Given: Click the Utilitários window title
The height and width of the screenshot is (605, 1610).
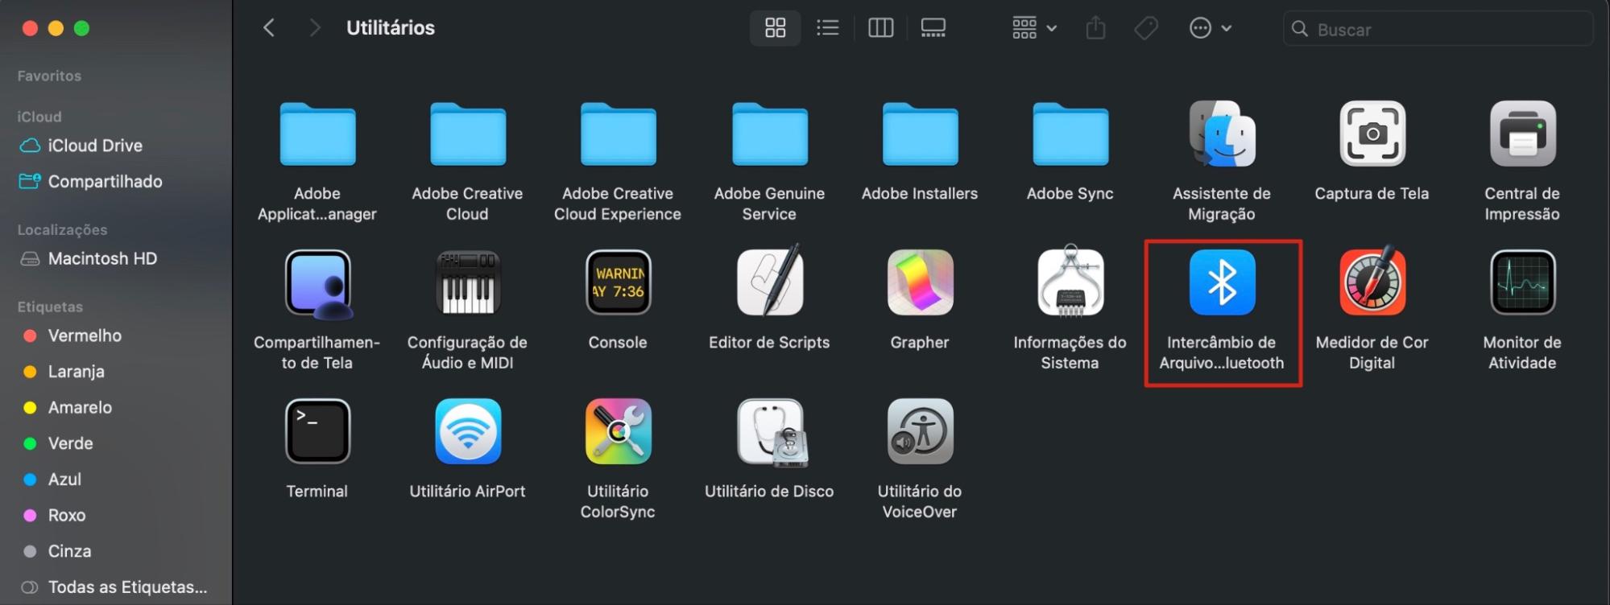Looking at the screenshot, I should pyautogui.click(x=391, y=28).
